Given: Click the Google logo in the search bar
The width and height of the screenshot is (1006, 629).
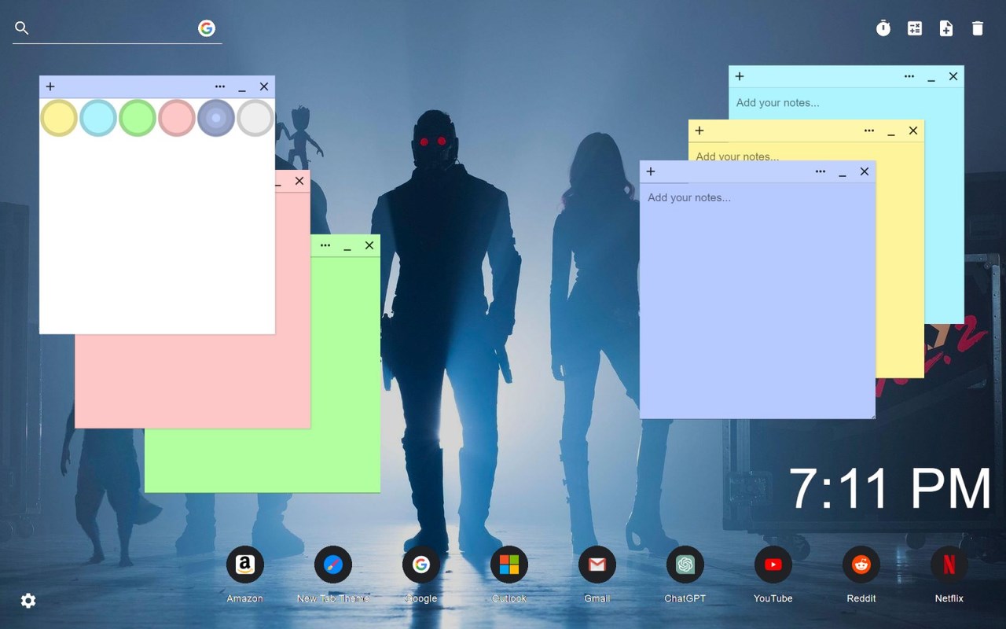Looking at the screenshot, I should (207, 28).
